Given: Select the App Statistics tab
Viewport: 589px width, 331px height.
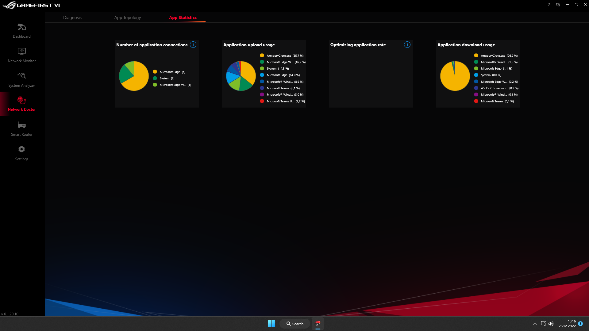Looking at the screenshot, I should 183,17.
